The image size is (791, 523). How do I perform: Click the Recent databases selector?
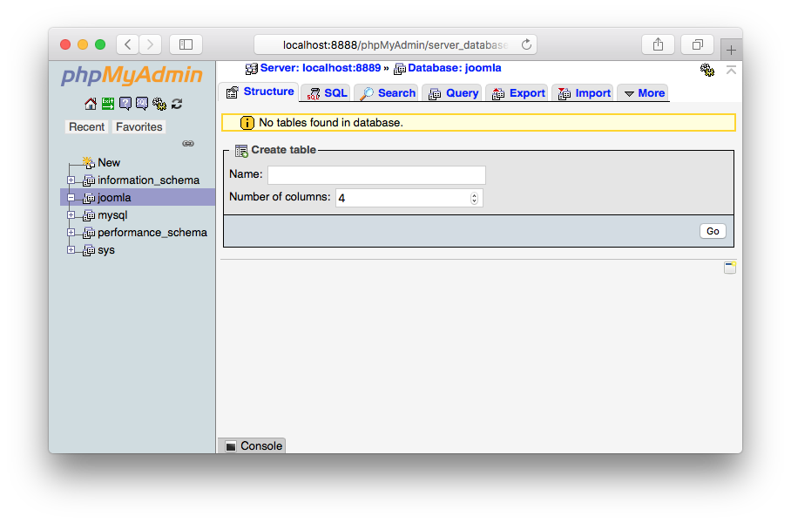[x=86, y=126]
